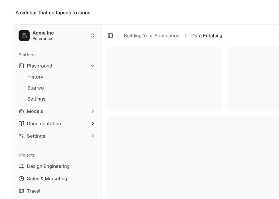Click the Enterprise plan text

(x=42, y=39)
